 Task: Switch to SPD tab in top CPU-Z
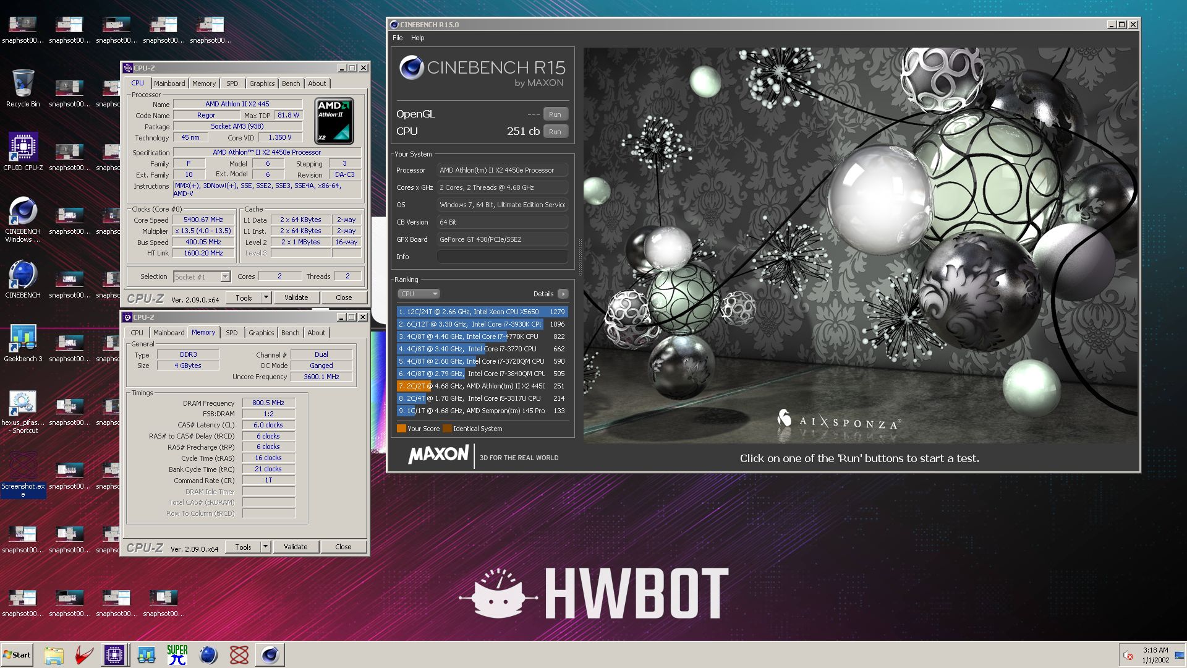click(232, 83)
